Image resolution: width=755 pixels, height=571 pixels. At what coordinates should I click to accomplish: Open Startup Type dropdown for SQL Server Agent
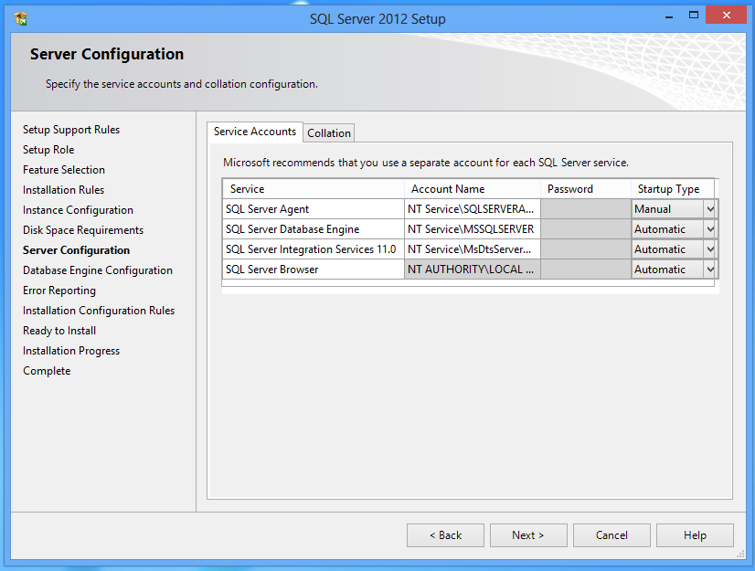(709, 209)
